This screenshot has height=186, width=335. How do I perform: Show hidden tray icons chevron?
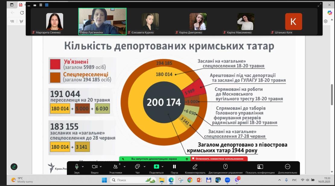[x=279, y=180]
